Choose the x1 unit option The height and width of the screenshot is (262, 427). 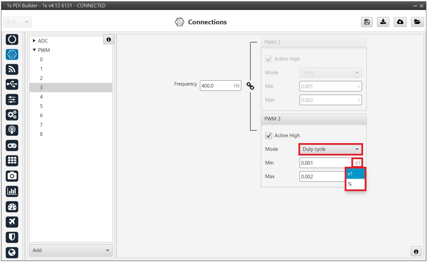pos(355,174)
